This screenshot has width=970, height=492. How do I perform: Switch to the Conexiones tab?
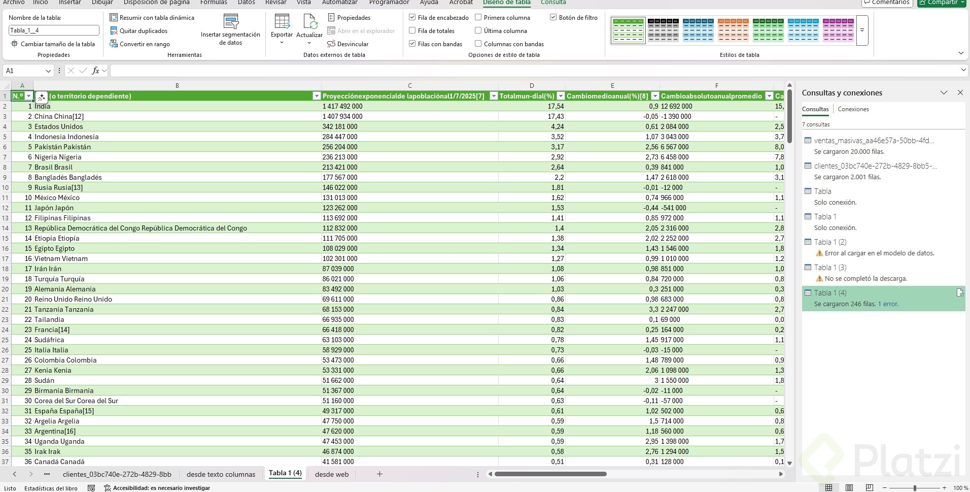tap(853, 109)
